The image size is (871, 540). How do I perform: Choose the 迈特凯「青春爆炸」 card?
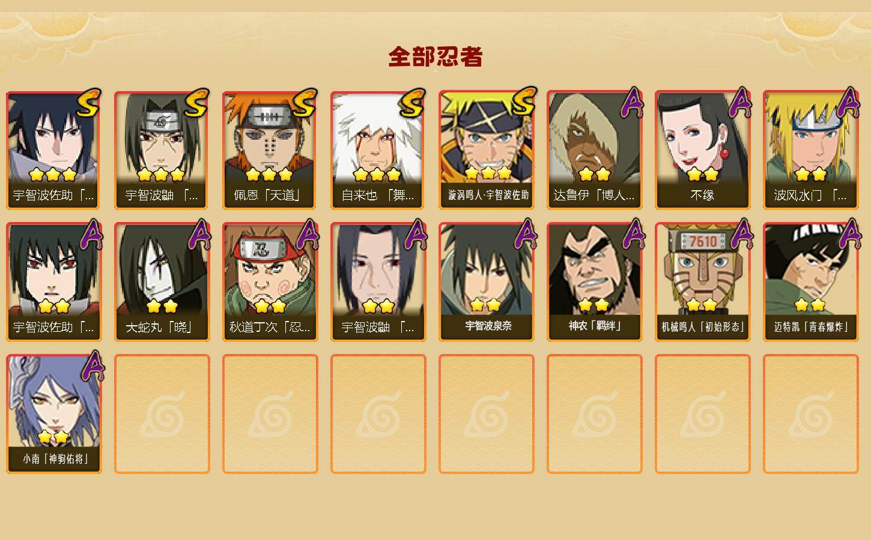point(811,282)
